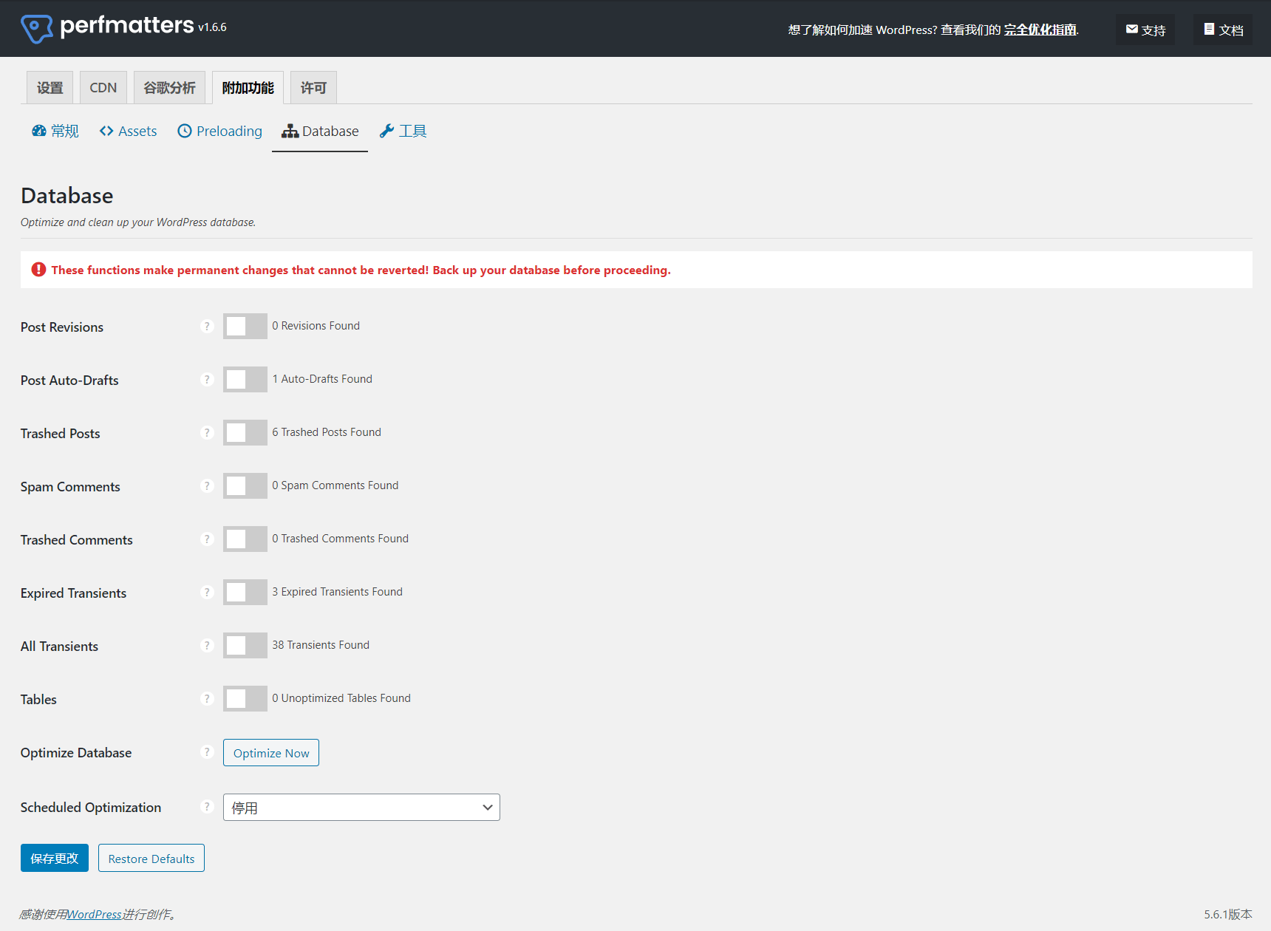This screenshot has height=931, width=1271.
Task: Click the perfmatters logo icon
Action: click(x=36, y=29)
